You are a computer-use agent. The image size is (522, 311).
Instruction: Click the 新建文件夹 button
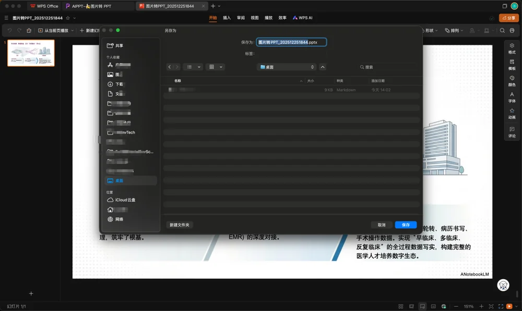[180, 225]
